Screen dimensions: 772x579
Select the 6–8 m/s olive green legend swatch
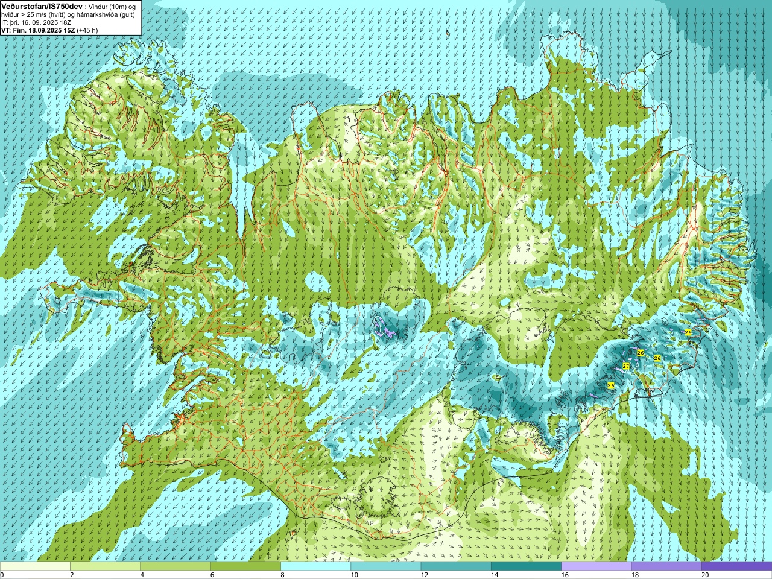click(245, 566)
